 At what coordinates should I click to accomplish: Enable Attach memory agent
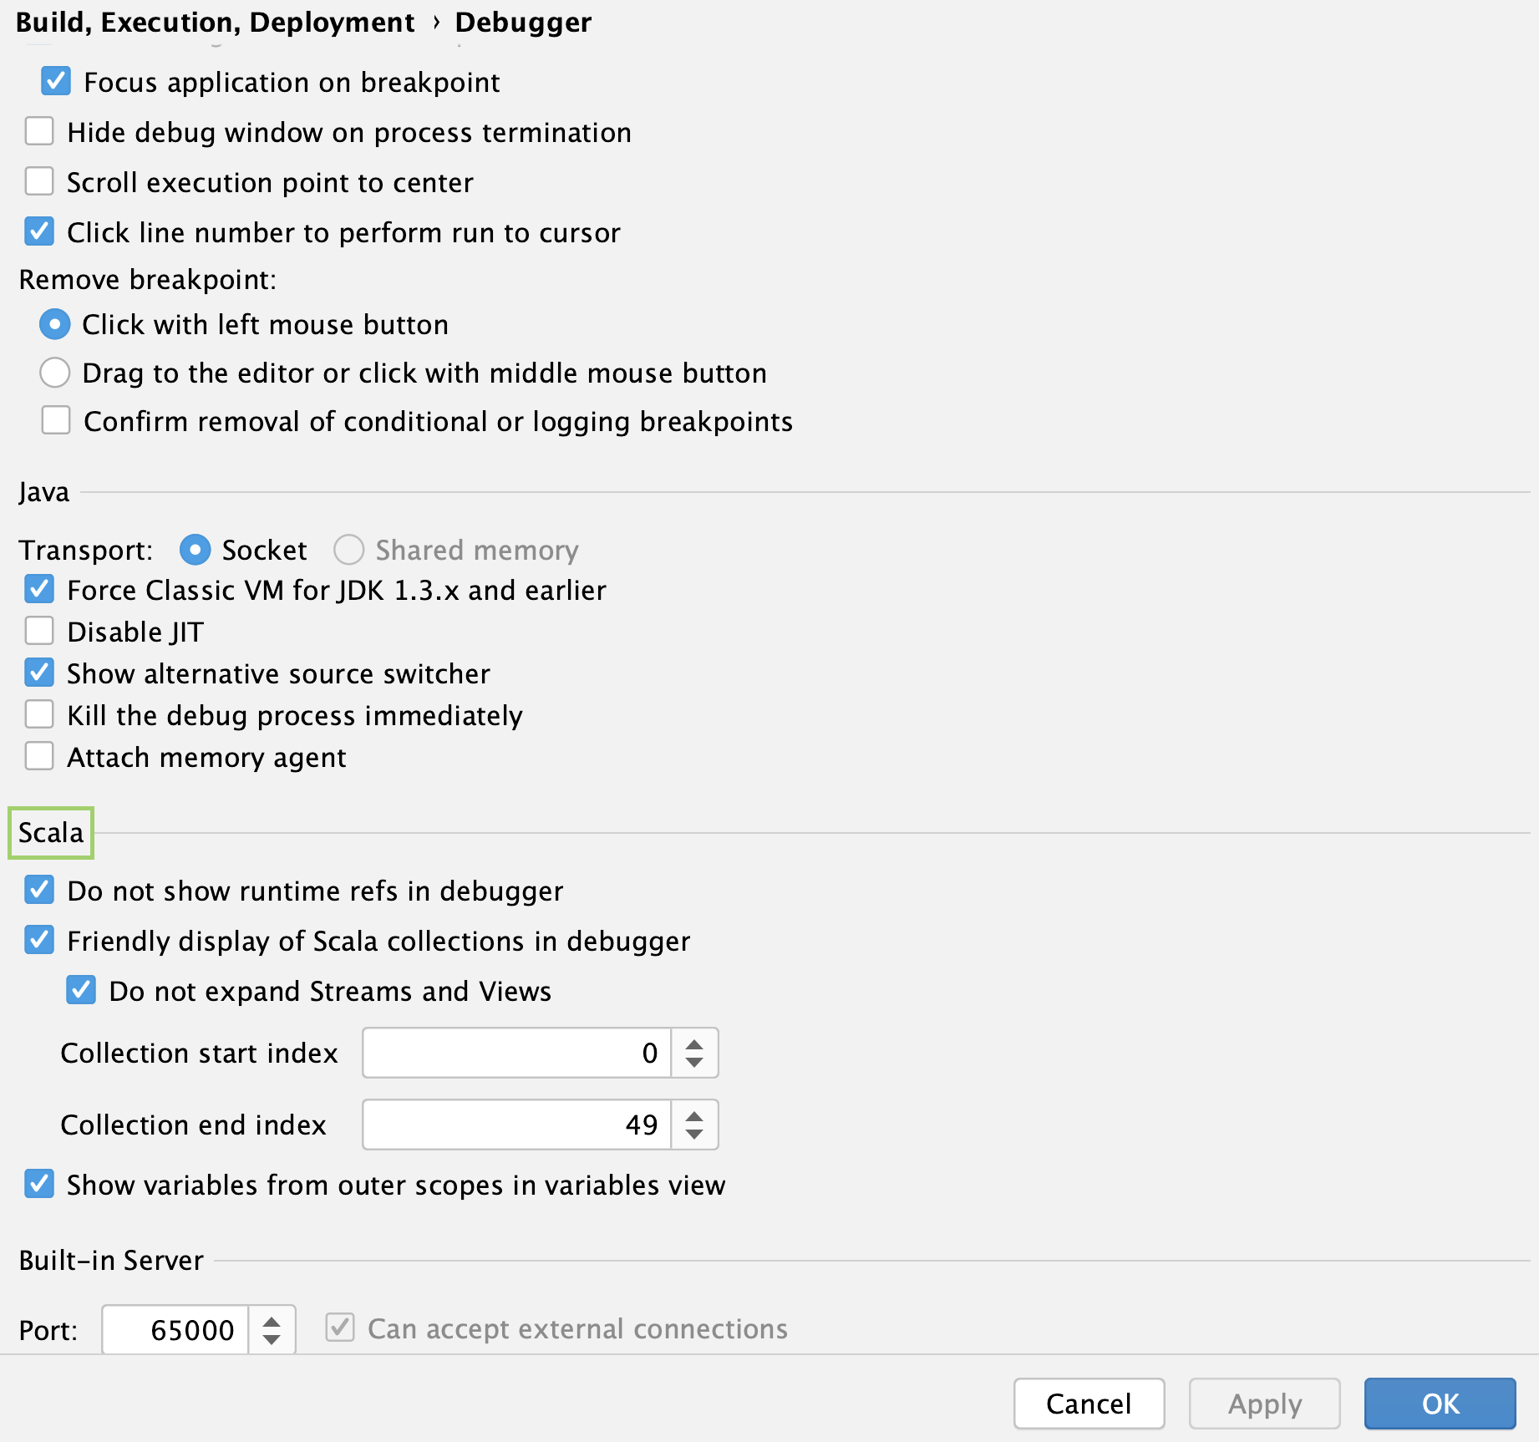click(38, 756)
